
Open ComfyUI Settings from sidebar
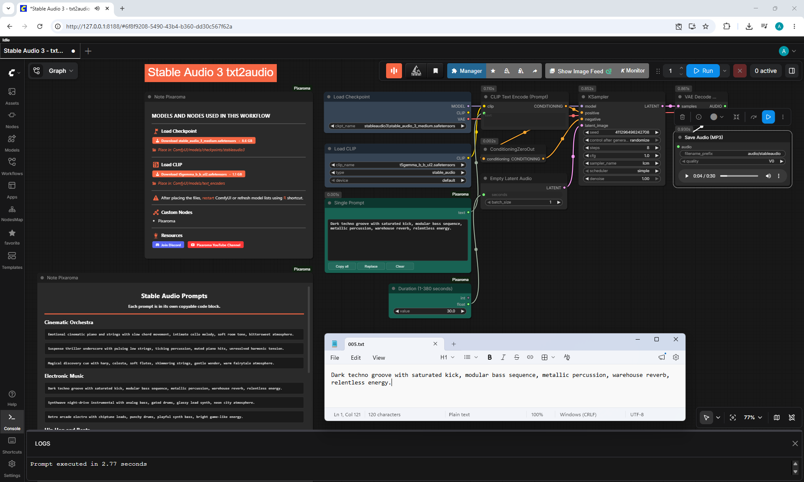click(x=12, y=469)
